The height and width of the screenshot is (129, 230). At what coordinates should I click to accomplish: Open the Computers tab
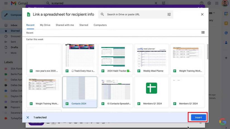point(100,25)
